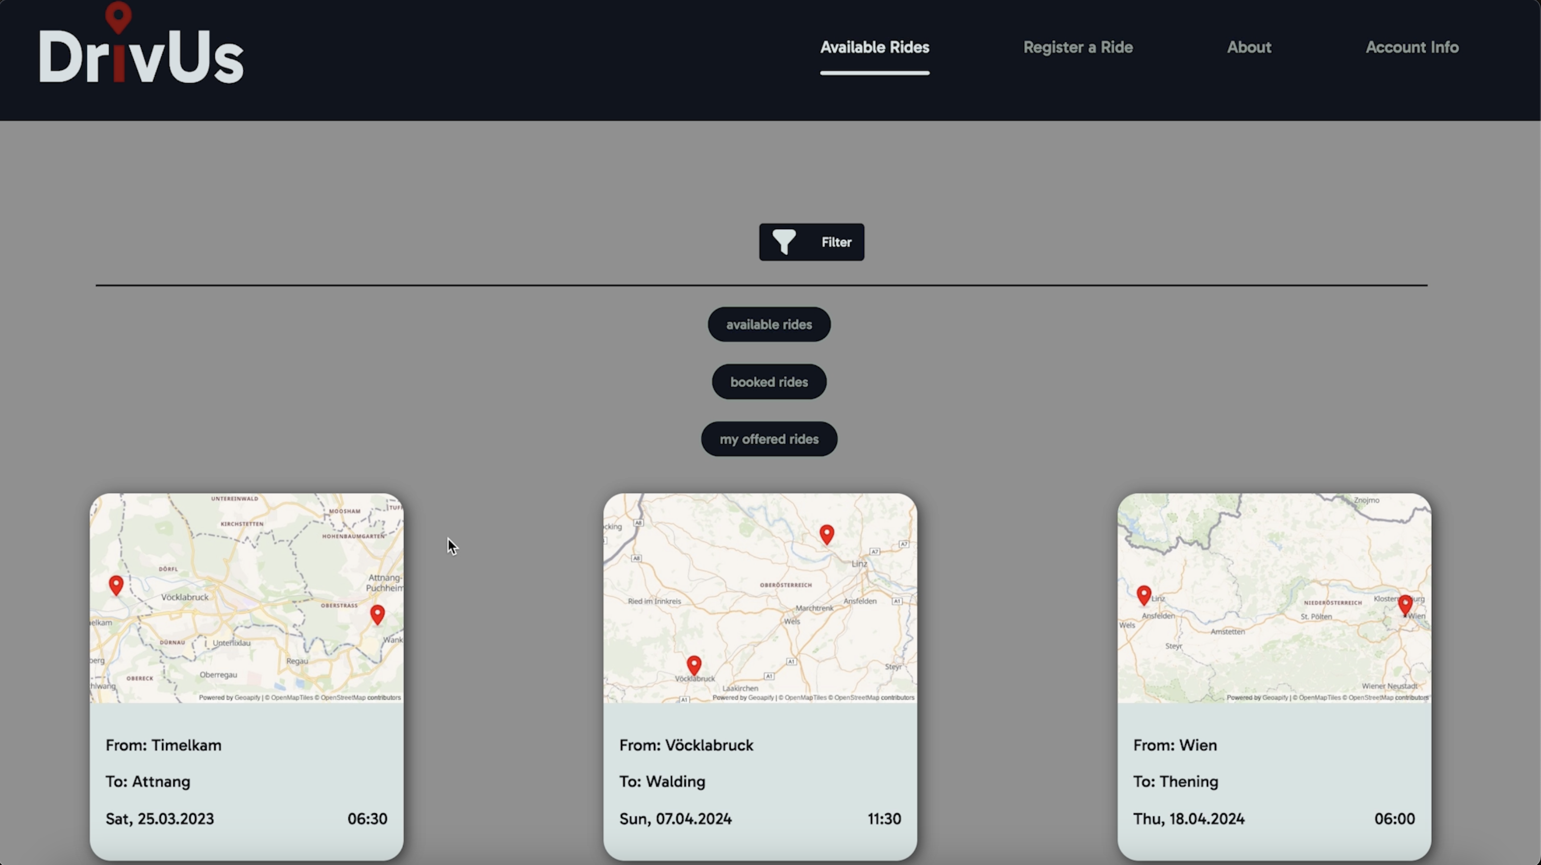The image size is (1541, 865).
Task: Open the Register a Ride page
Action: point(1077,47)
